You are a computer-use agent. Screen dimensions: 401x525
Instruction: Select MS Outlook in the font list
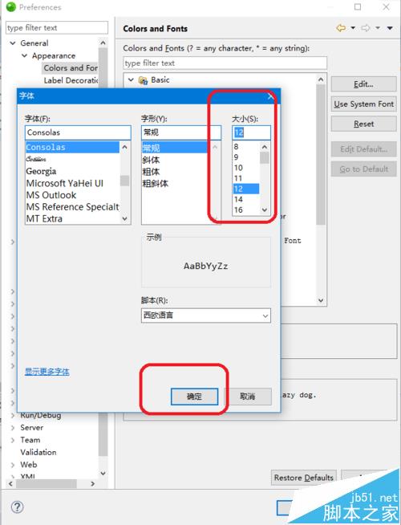(72, 195)
